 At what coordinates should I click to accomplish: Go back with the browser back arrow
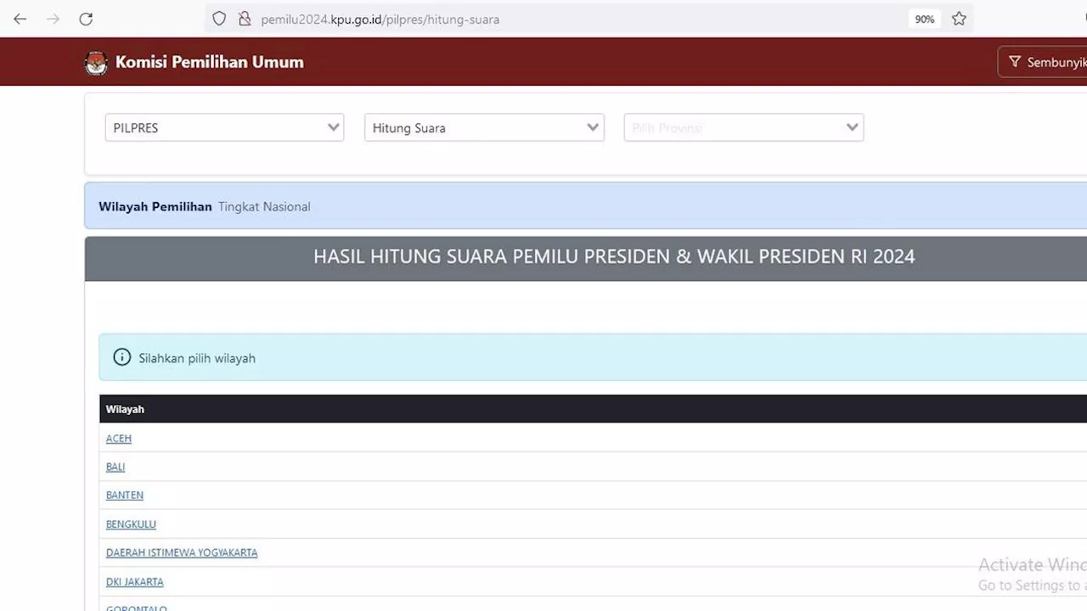point(20,19)
